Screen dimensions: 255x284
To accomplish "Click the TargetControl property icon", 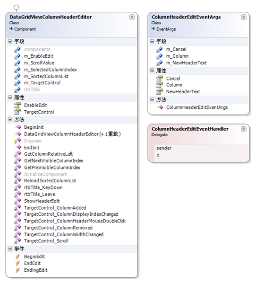I will click(x=17, y=112).
